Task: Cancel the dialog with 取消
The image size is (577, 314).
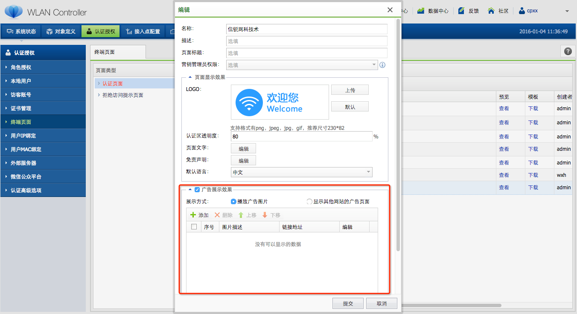Action: click(x=382, y=303)
